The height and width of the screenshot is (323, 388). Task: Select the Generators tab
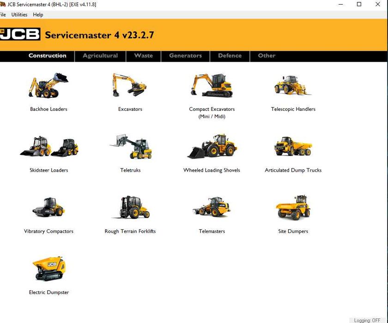(x=185, y=56)
